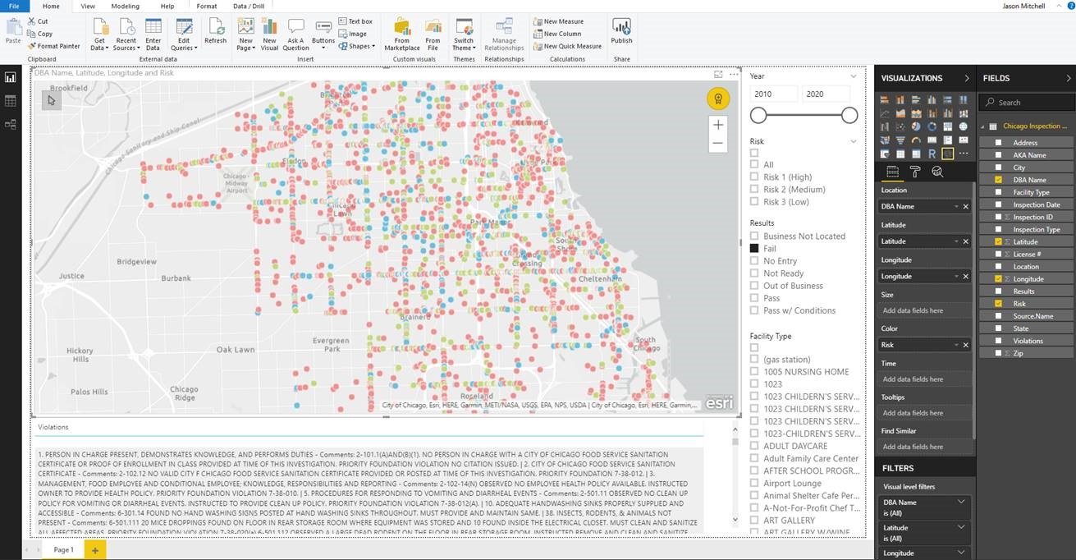Select the map pointer tool
This screenshot has width=1076, height=560.
click(51, 100)
